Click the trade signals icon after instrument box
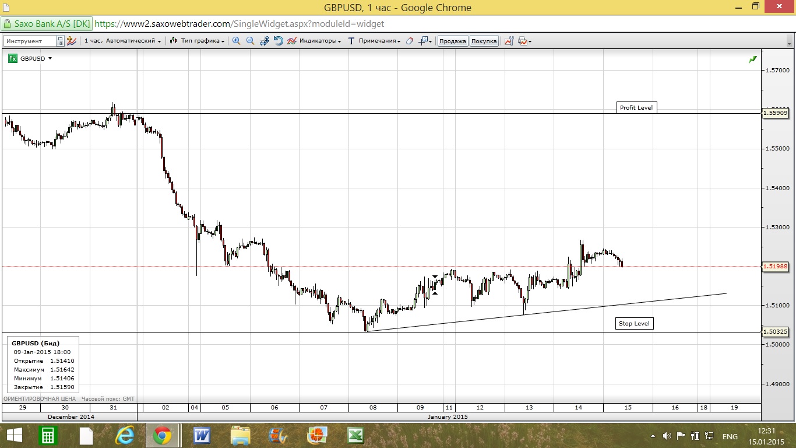This screenshot has width=796, height=448. click(72, 41)
